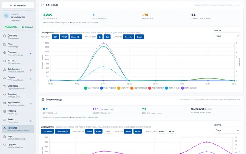The image size is (246, 154).
Task: Open the Scripting ASP.NET / PHP page
Action: click(18, 95)
